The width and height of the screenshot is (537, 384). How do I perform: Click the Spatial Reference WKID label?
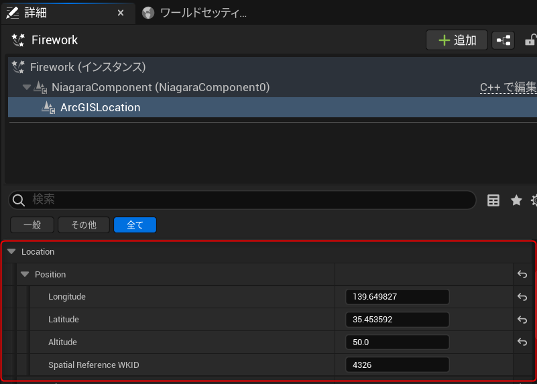pyautogui.click(x=93, y=365)
